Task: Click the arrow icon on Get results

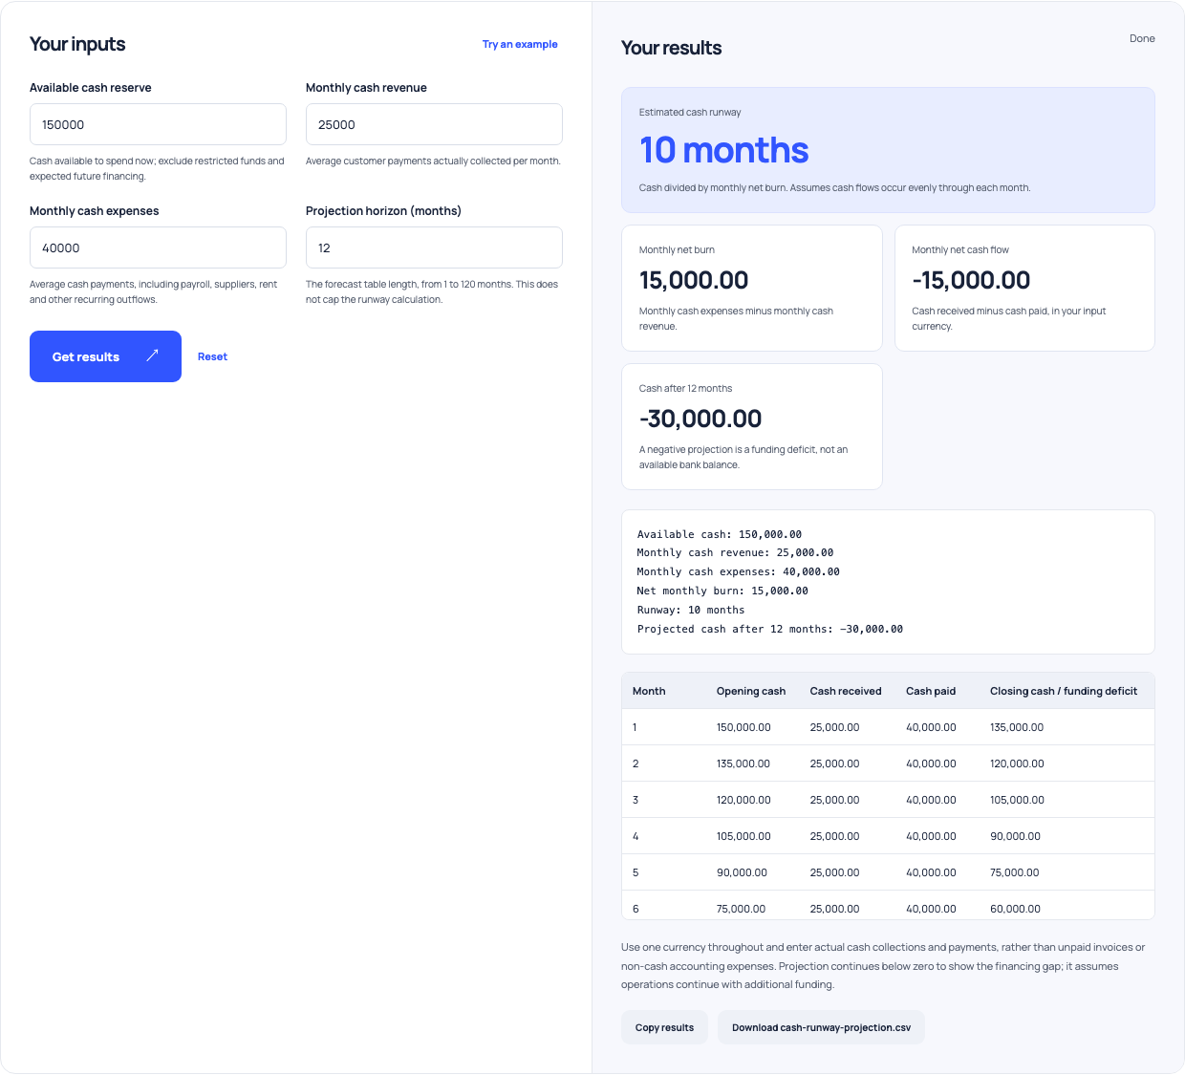Action: pyautogui.click(x=152, y=355)
